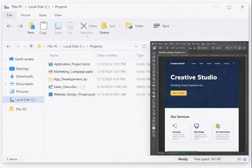Open the address bar history dropdown

point(136,46)
